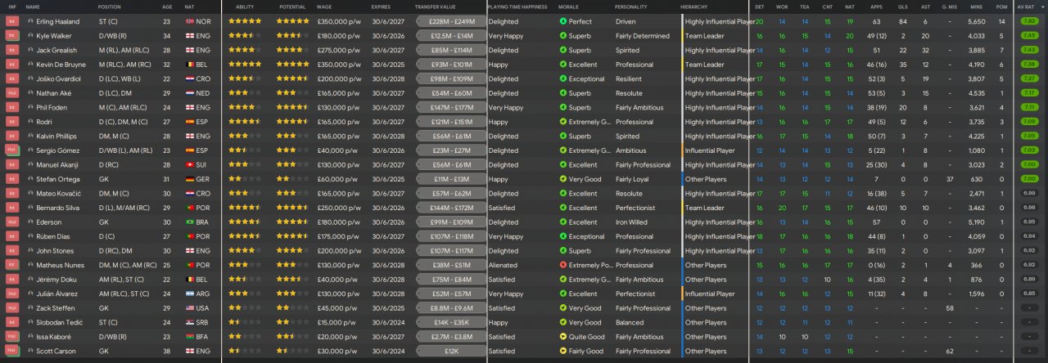Sort by EXPIRES column header
Viewport: 1048px width, 363px height.
coord(381,7)
